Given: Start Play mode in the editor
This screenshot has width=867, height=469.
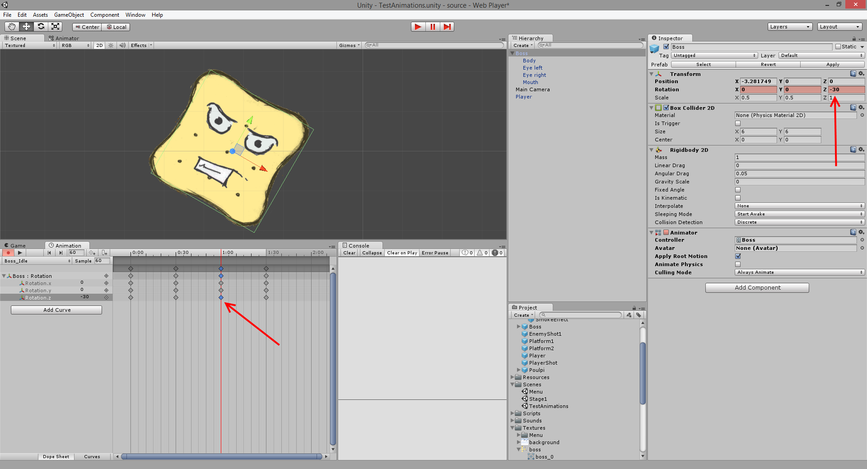Looking at the screenshot, I should pos(418,27).
